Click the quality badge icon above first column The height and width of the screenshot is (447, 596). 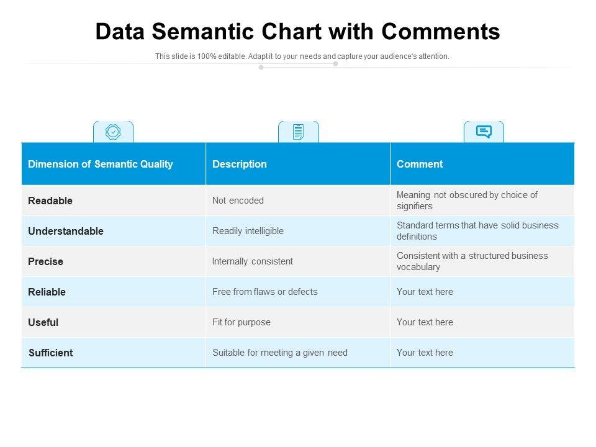[113, 132]
